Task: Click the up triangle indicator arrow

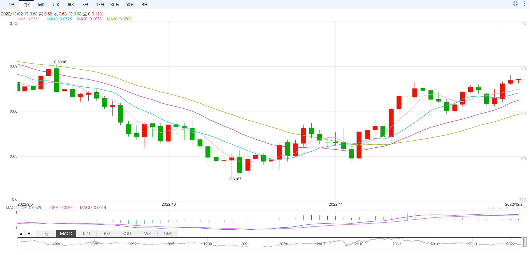Action: tap(21, 234)
